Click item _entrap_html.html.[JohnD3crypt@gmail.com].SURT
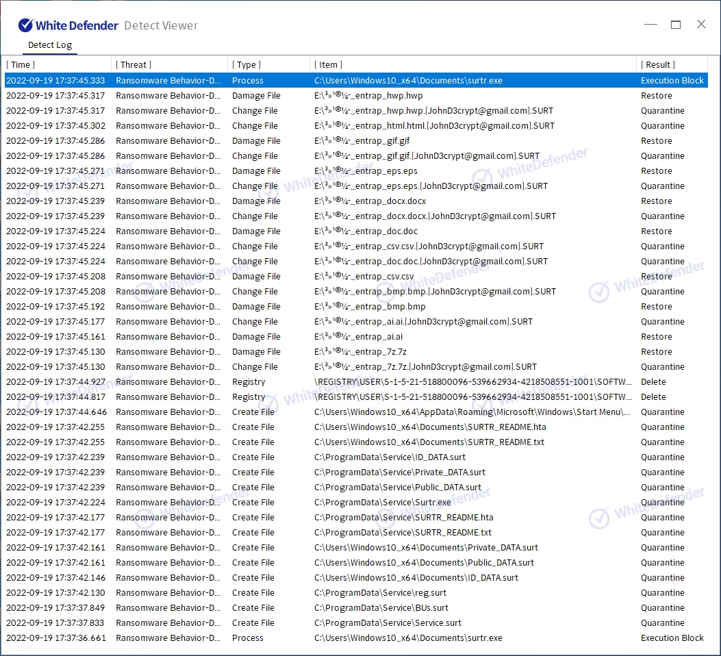This screenshot has width=721, height=656. [x=435, y=125]
